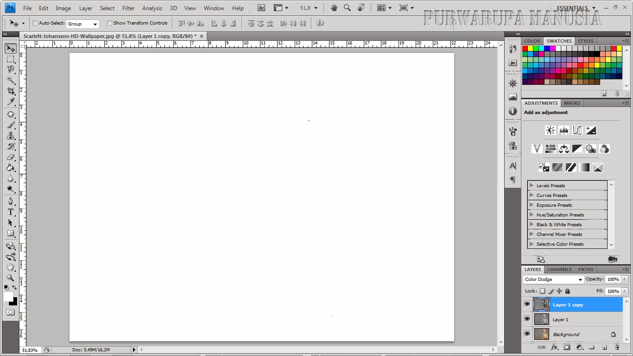Open the Essentials workspace switcher
Image resolution: width=633 pixels, height=356 pixels.
(x=576, y=8)
